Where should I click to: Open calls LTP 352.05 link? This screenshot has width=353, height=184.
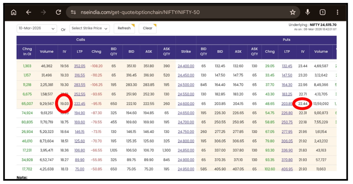pyautogui.click(x=80, y=66)
